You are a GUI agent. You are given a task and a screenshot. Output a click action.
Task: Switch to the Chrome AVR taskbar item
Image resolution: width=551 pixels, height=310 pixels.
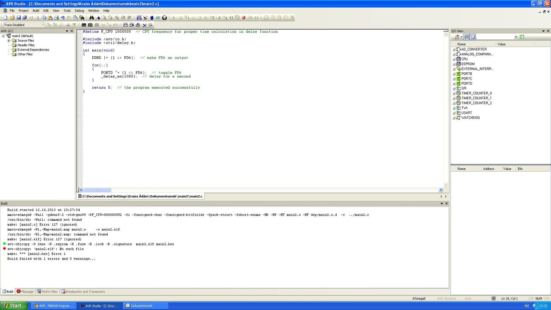54,306
